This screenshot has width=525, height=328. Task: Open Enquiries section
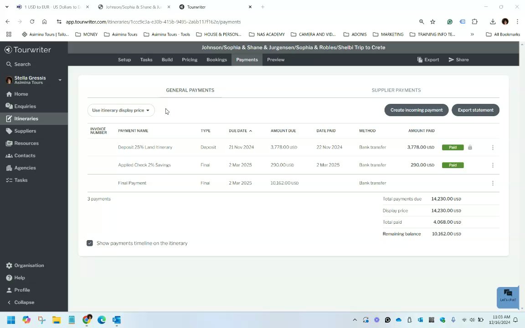click(x=21, y=107)
